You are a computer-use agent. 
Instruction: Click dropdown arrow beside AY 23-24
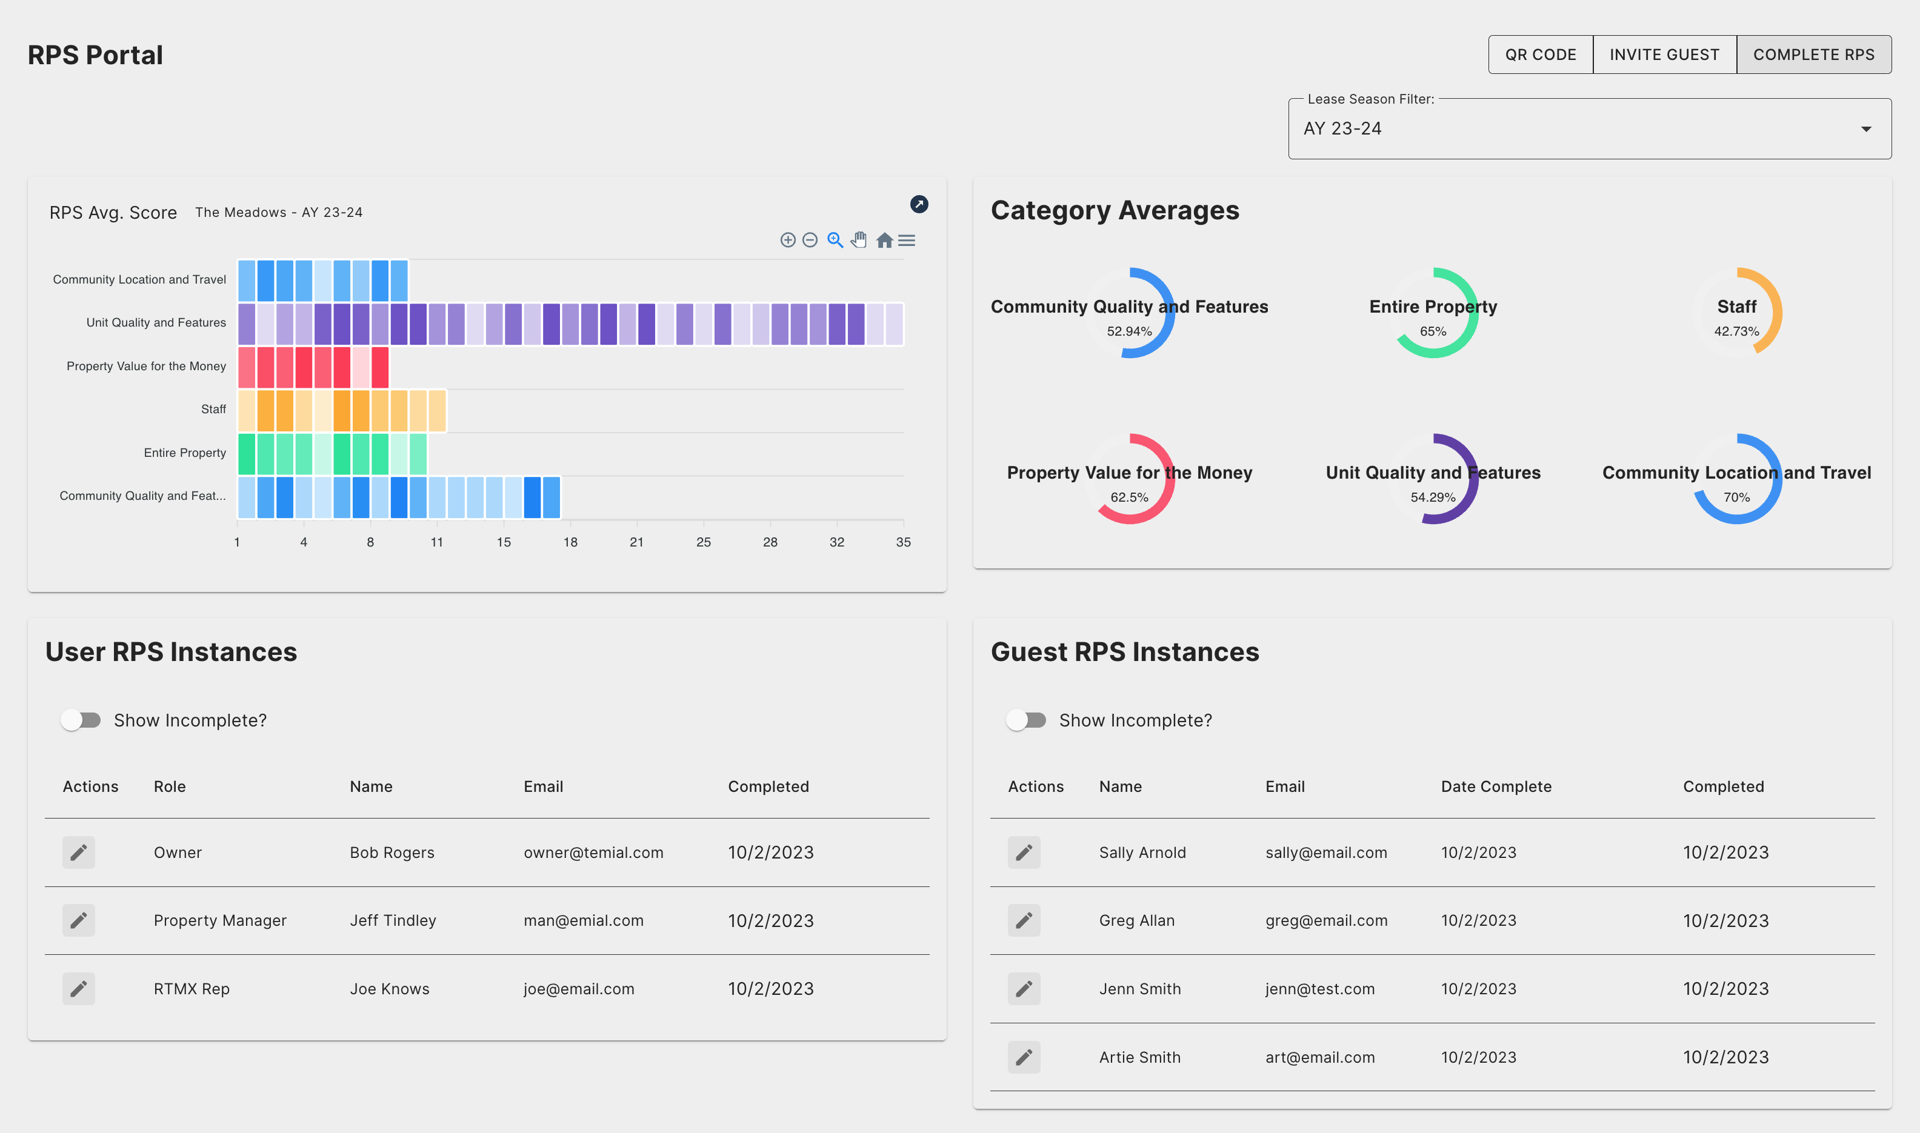tap(1866, 129)
